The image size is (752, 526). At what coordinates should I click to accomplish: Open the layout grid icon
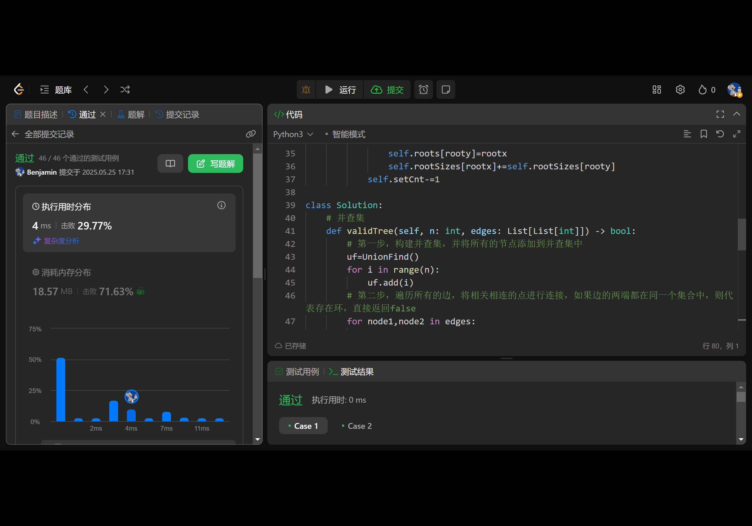656,90
